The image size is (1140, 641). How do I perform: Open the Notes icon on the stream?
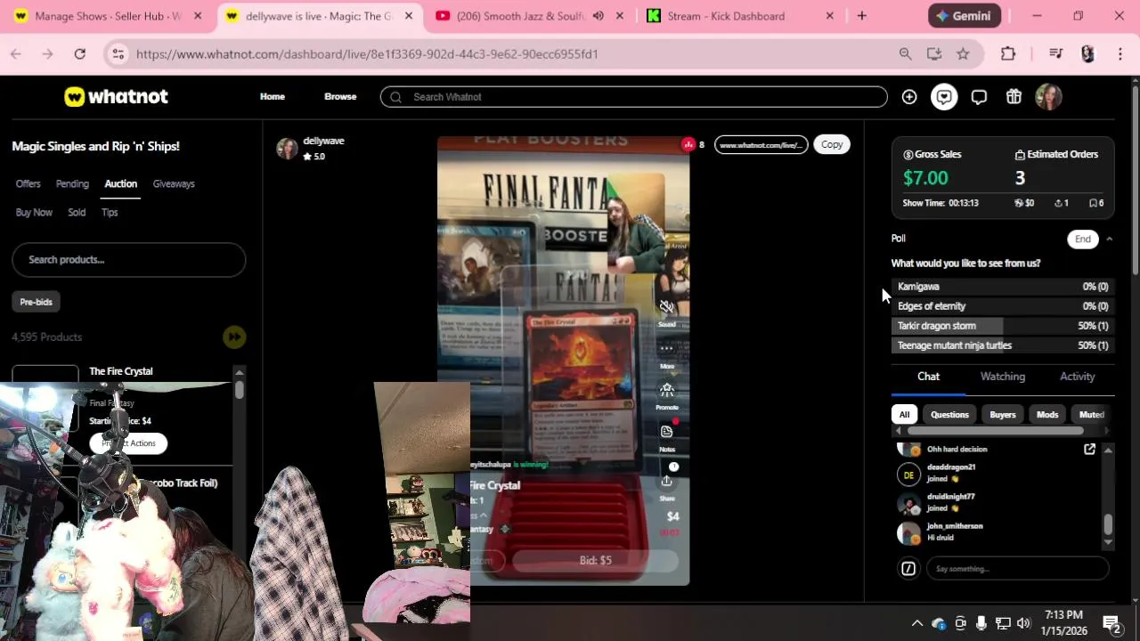click(666, 431)
